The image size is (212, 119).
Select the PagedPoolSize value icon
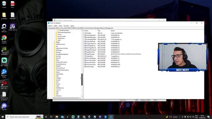click(85, 52)
